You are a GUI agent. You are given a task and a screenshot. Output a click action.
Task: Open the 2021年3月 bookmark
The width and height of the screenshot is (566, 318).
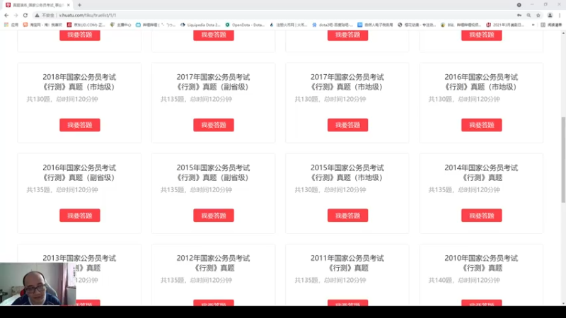[505, 25]
